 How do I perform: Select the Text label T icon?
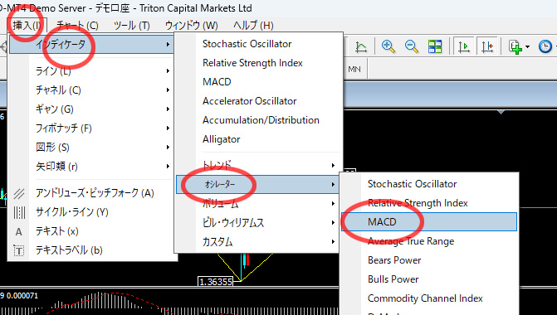(19, 251)
